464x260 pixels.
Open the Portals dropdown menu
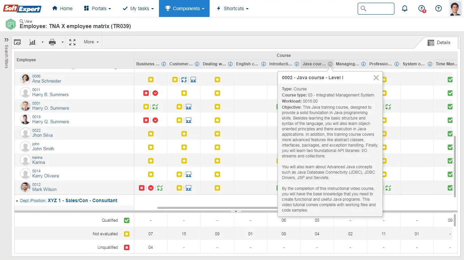click(x=97, y=8)
